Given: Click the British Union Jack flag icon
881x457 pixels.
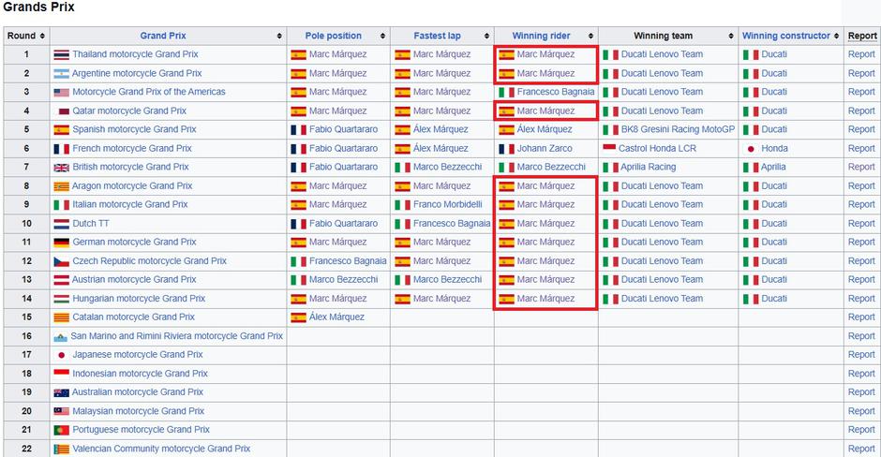Looking at the screenshot, I should click(61, 167).
